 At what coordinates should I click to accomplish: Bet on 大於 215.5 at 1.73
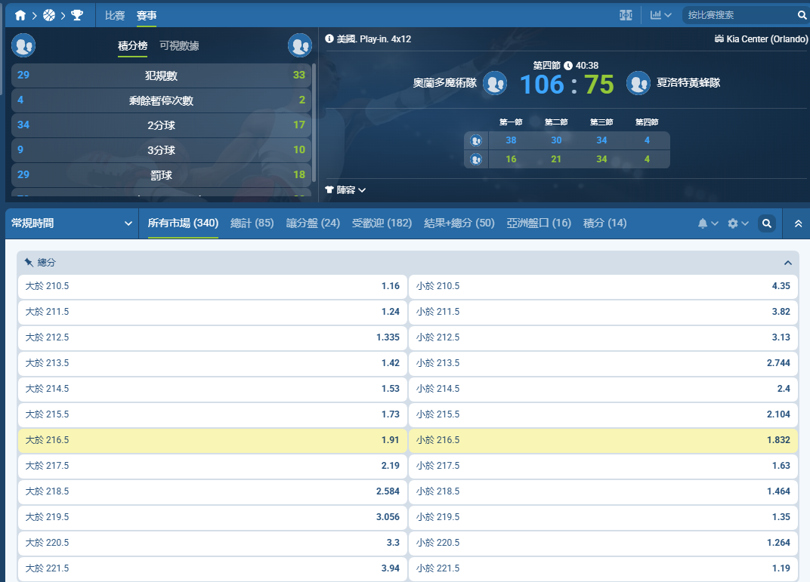[x=212, y=414]
